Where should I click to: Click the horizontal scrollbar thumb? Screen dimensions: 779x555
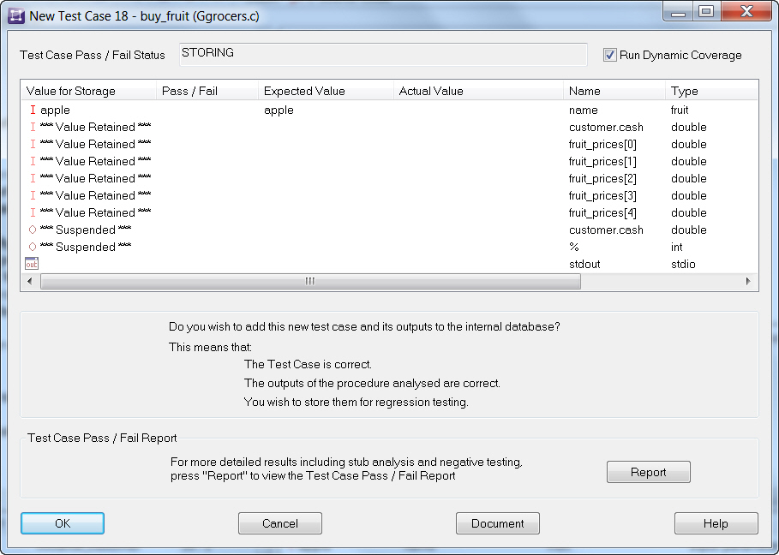point(310,282)
